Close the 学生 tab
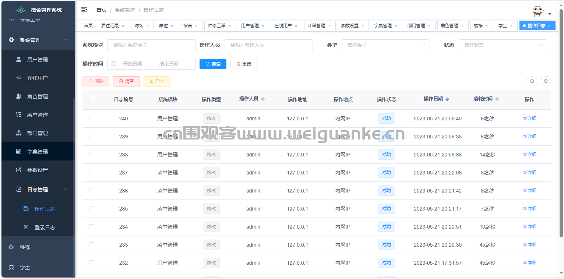The image size is (564, 279). [511, 26]
